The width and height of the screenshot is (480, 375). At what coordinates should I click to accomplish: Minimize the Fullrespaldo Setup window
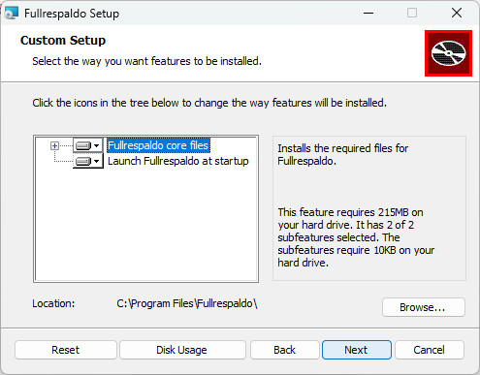click(x=368, y=13)
